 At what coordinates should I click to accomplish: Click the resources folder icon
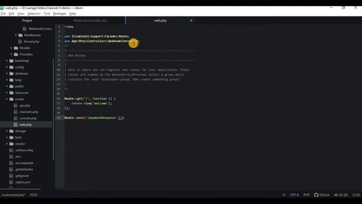click(x=11, y=93)
